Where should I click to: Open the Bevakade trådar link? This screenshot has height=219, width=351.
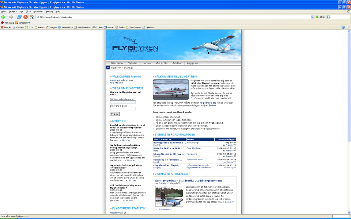(119, 80)
